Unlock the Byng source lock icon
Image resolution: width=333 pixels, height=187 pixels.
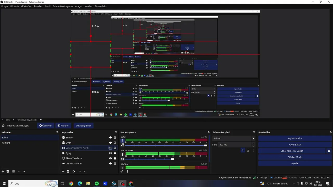pyautogui.click(x=115, y=153)
